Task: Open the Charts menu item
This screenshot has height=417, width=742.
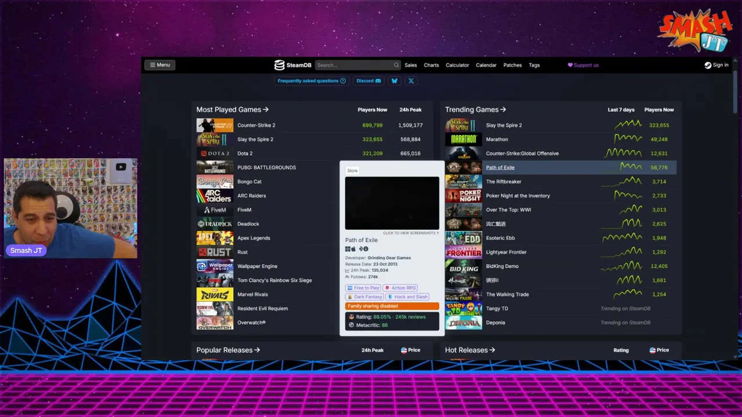Action: click(x=431, y=65)
